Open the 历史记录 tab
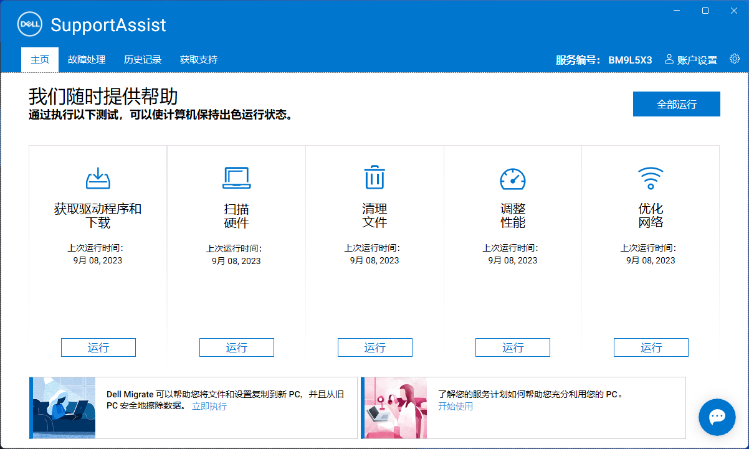749x449 pixels. [x=143, y=60]
